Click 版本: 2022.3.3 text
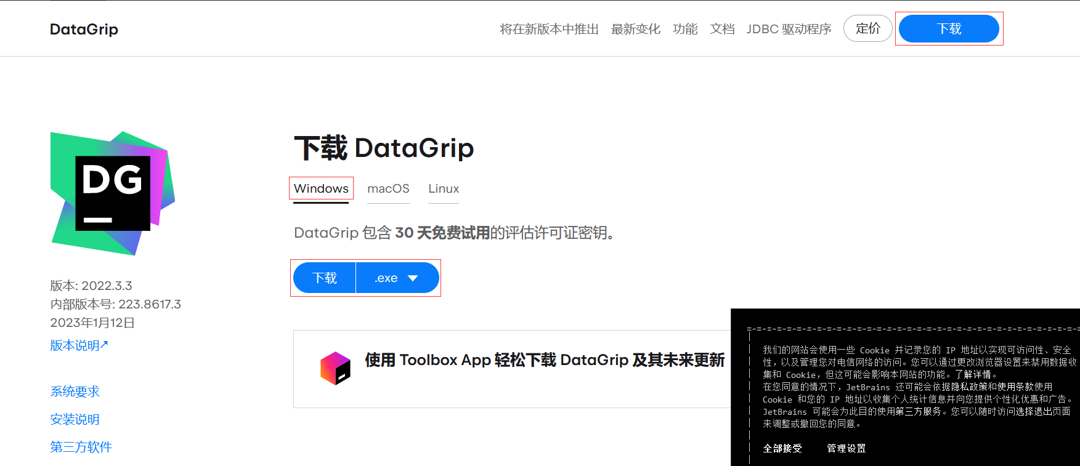 91,286
